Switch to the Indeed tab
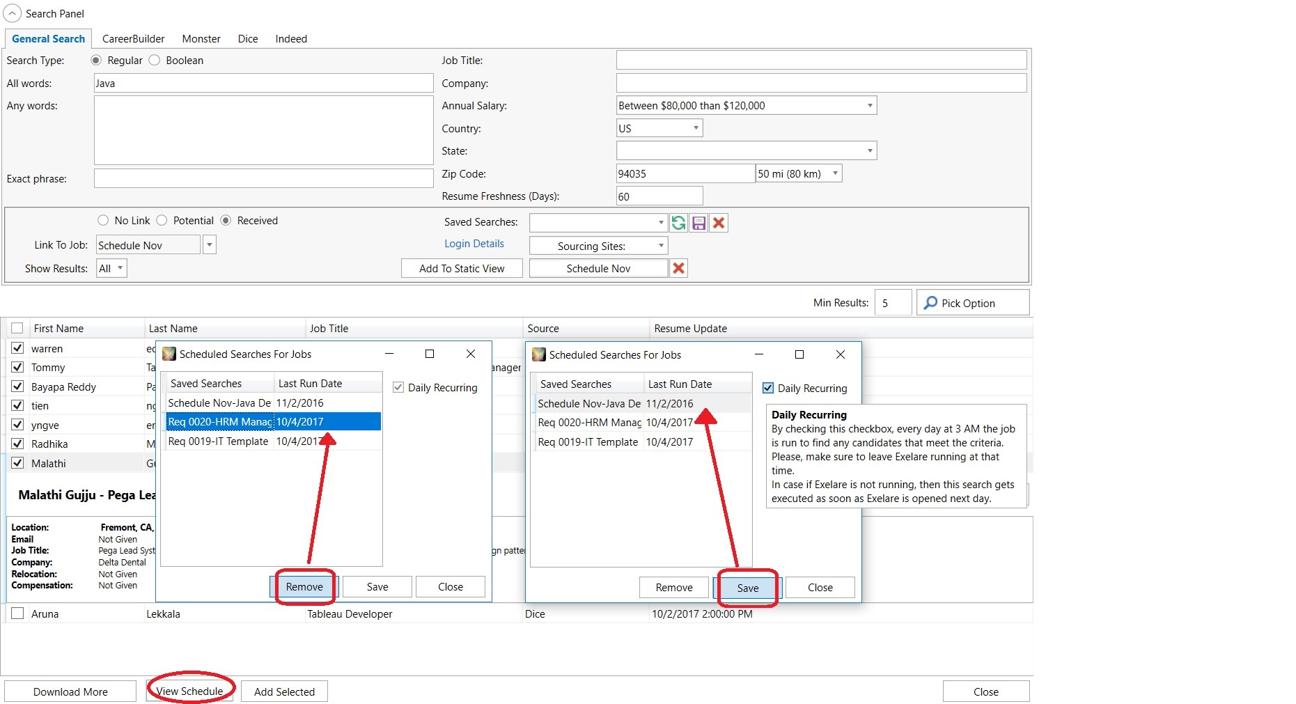The image size is (1296, 704). tap(291, 39)
